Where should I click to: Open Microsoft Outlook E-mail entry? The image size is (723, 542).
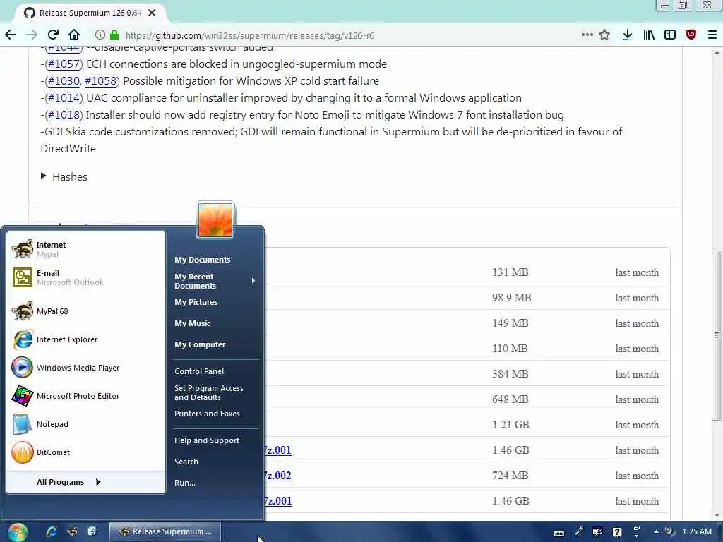click(85, 277)
